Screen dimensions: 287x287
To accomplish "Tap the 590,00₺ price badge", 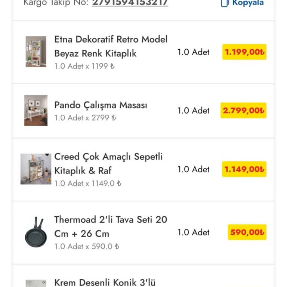I will pyautogui.click(x=247, y=232).
